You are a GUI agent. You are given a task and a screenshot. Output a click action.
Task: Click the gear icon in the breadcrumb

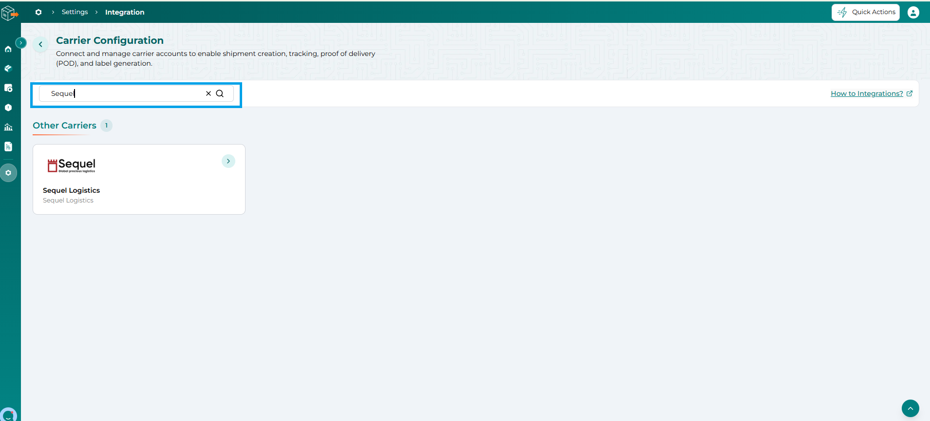pos(38,12)
